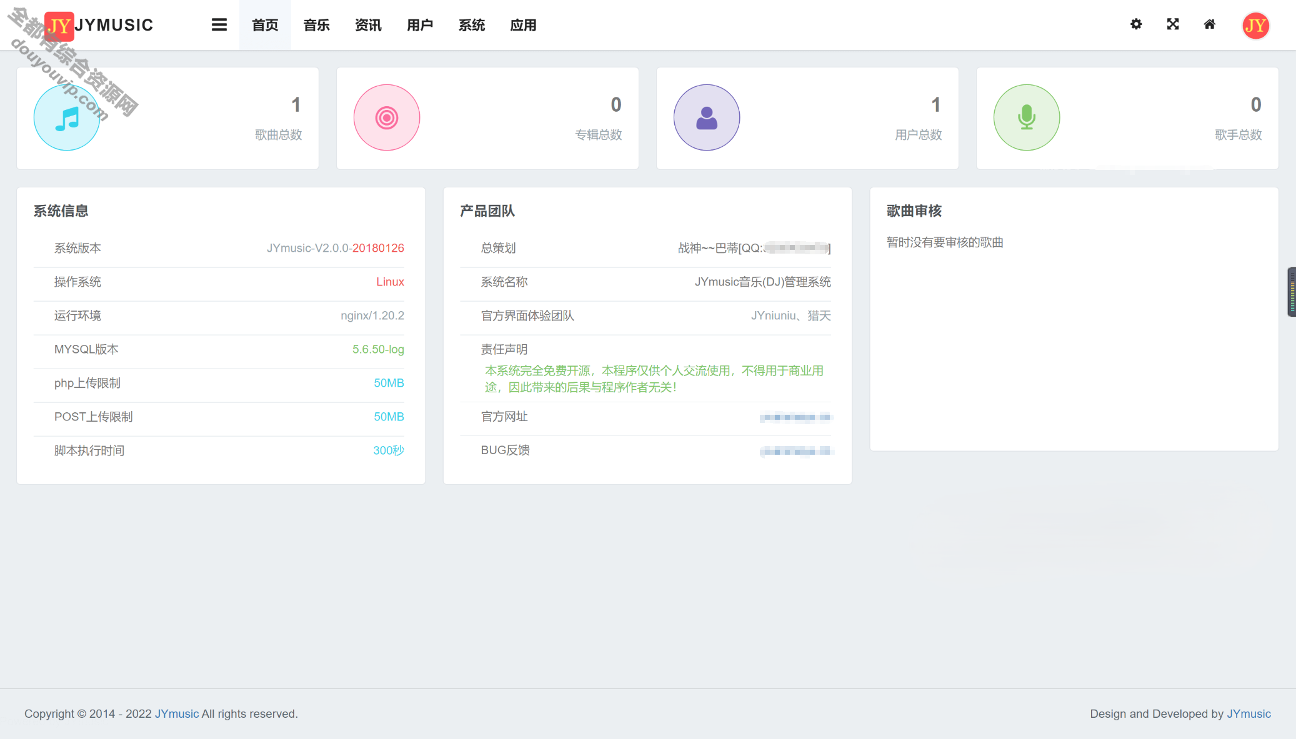This screenshot has height=739, width=1296.
Task: Click the 歌手总数 label
Action: 1239,135
